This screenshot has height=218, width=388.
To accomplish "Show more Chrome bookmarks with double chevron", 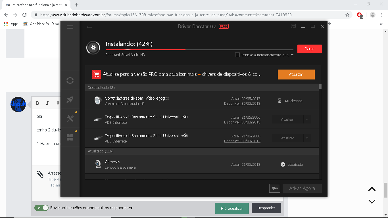I will [381, 24].
